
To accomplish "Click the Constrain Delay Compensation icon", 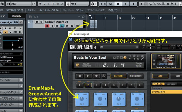I will (2, 4).
